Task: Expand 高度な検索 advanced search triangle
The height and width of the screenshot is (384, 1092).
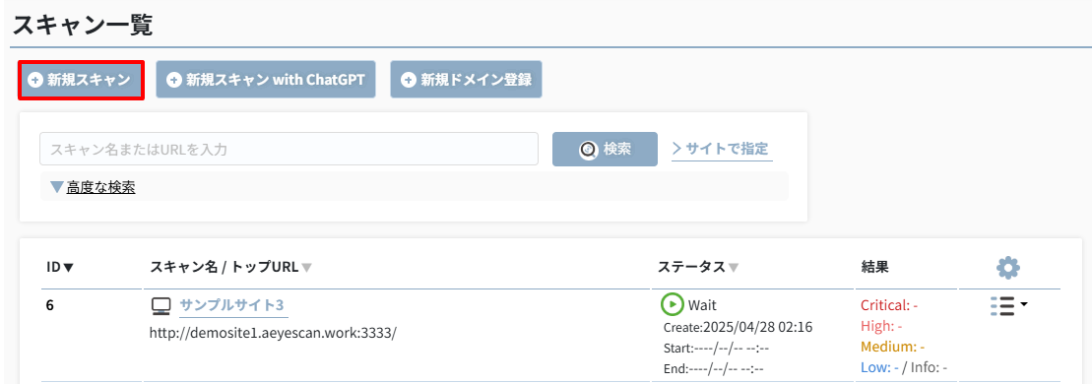Action: point(57,187)
